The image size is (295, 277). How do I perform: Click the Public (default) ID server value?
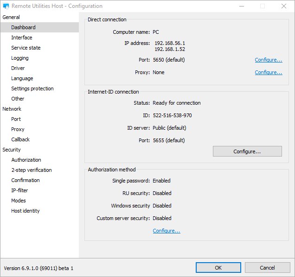[x=169, y=128]
